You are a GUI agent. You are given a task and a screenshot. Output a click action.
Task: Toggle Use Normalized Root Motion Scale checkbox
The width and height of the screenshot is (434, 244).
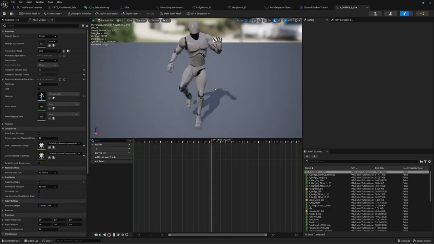[x=39, y=196]
